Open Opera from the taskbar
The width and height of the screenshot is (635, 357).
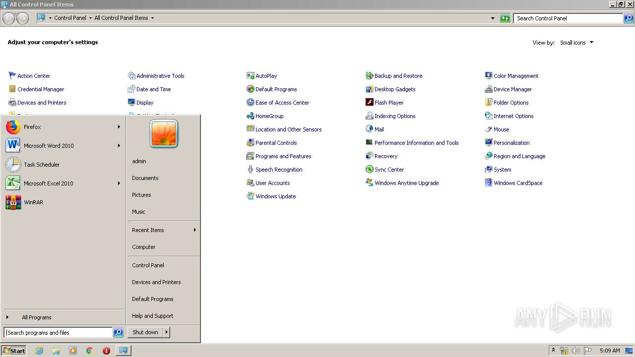click(x=106, y=351)
